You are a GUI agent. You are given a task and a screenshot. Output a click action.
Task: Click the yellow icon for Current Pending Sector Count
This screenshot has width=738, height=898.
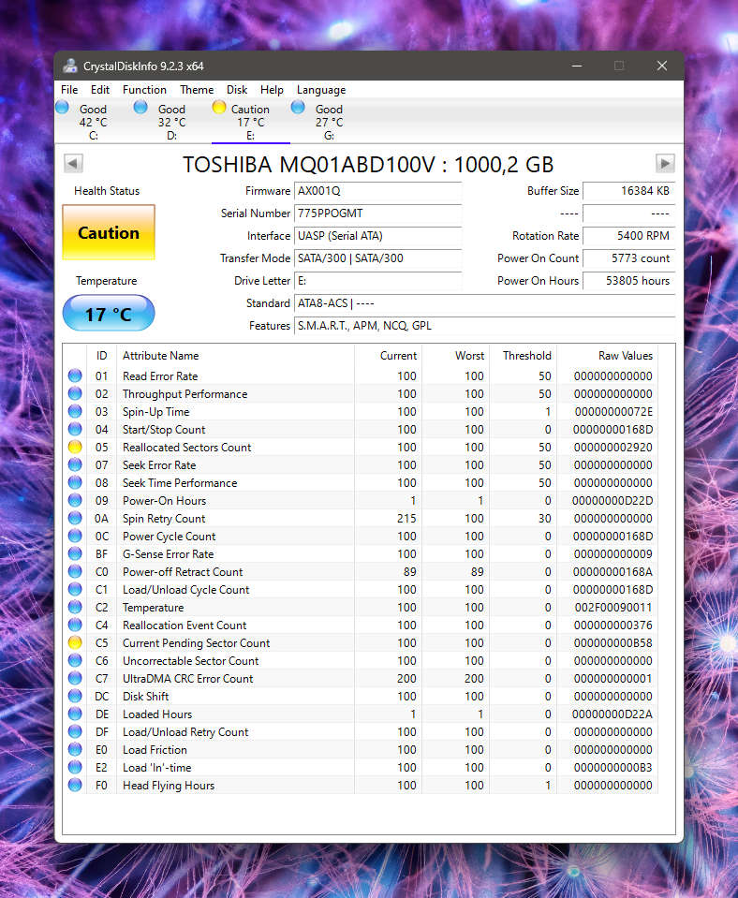(75, 642)
